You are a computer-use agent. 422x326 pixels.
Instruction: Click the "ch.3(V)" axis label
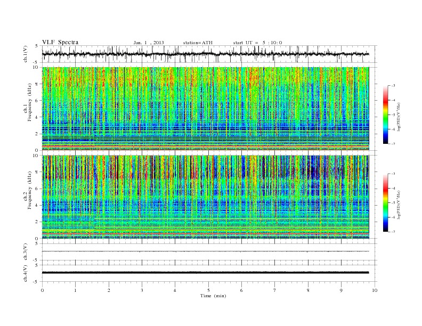[x=26, y=252]
